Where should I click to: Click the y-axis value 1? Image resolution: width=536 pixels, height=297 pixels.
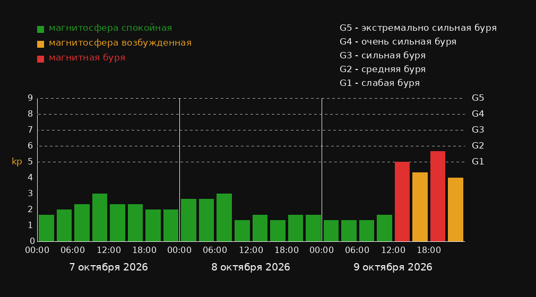pos(30,225)
